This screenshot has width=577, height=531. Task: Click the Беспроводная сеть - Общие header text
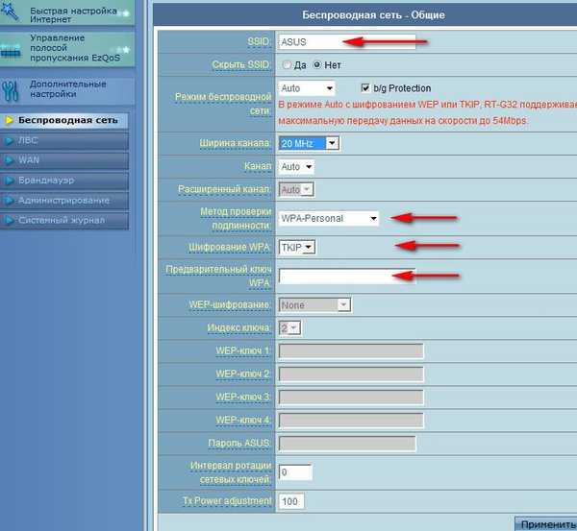pos(373,15)
